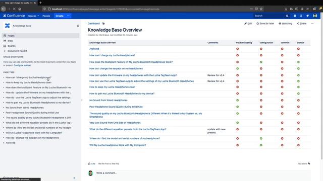Stop loading the page in browser

[x=14, y=9]
